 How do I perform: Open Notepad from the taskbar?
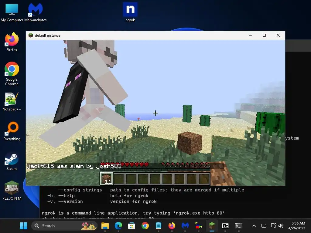click(x=159, y=226)
